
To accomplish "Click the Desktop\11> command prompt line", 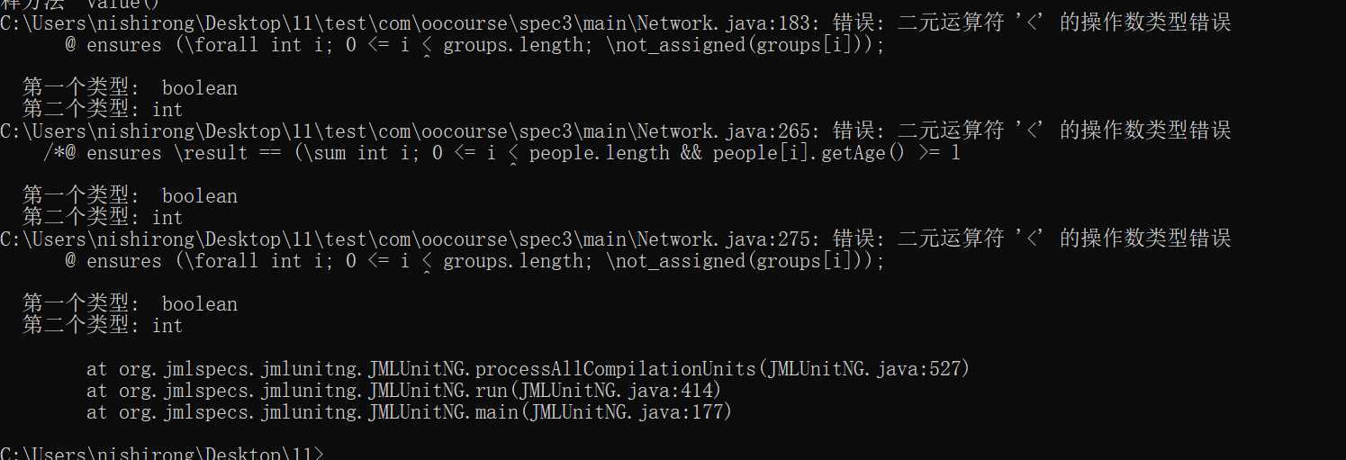I will point(162,452).
